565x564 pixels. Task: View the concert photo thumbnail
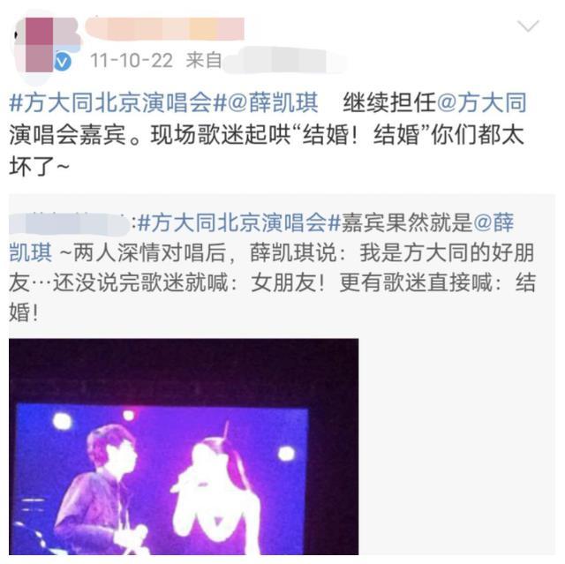(x=184, y=447)
